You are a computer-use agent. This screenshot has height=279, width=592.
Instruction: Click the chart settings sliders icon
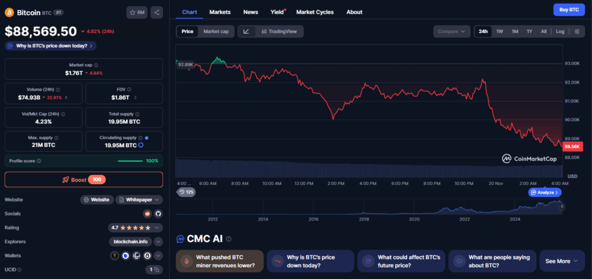577,32
